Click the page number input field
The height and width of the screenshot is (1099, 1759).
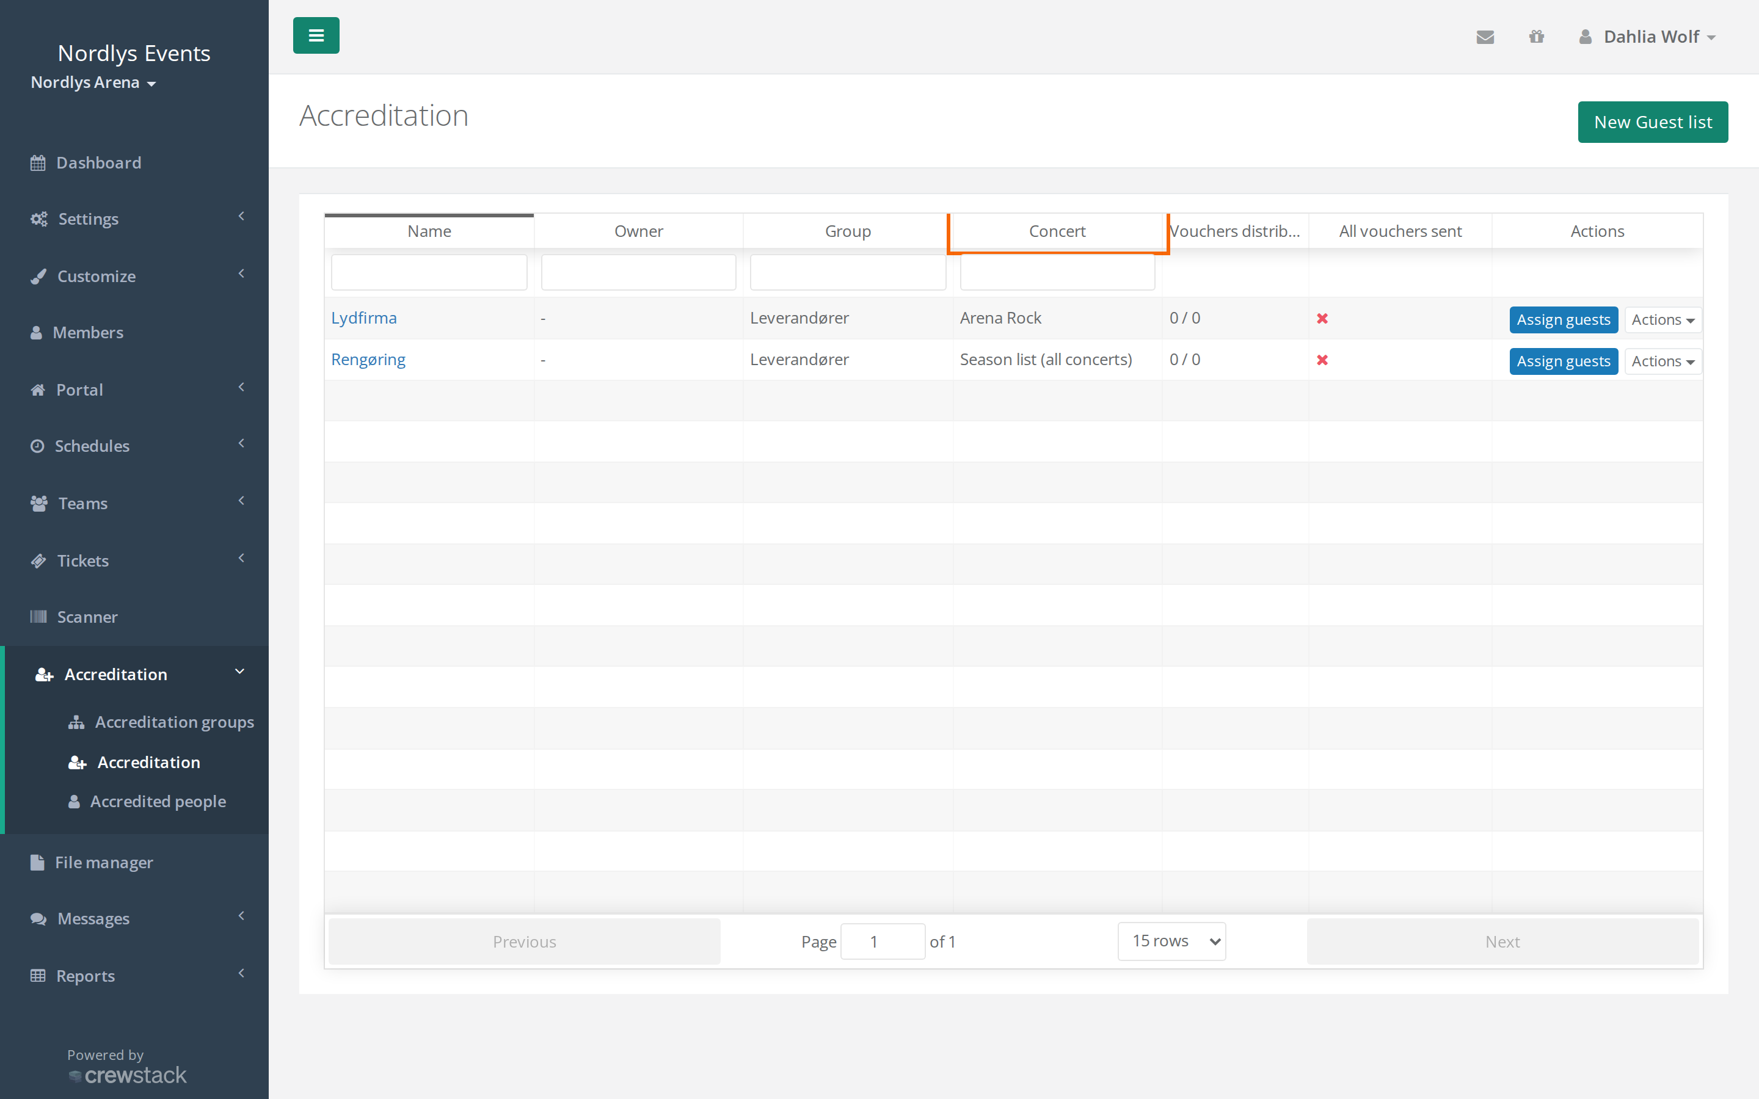[x=883, y=941]
